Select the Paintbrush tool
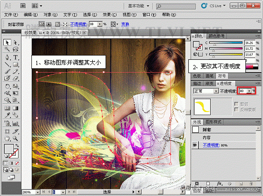The width and height of the screenshot is (263, 196). (7, 71)
